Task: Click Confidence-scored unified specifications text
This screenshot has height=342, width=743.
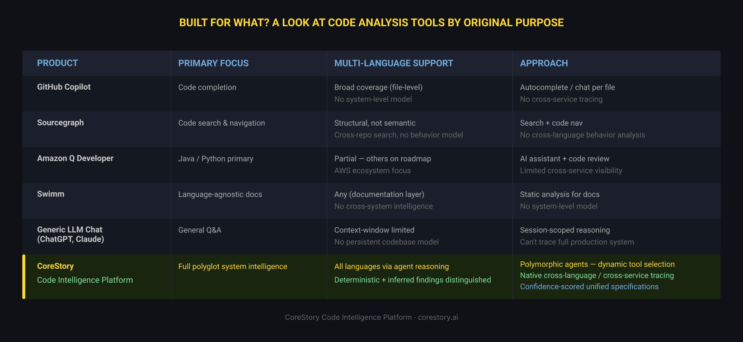Action: [x=589, y=286]
